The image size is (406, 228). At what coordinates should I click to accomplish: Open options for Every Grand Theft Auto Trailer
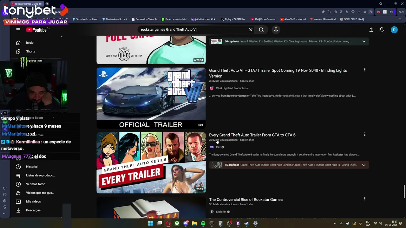tap(365, 134)
